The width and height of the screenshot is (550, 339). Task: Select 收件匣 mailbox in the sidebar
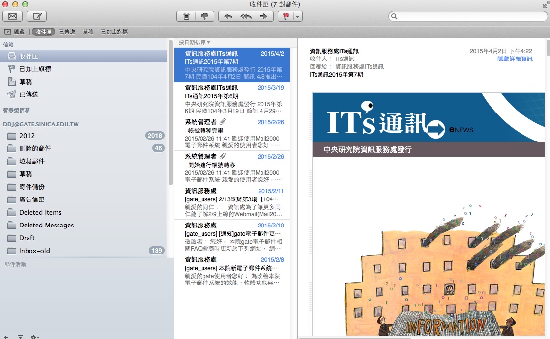[x=84, y=56]
